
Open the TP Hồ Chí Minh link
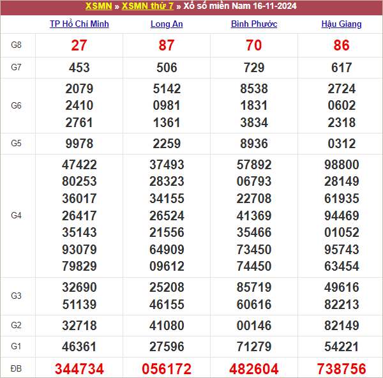coord(79,24)
